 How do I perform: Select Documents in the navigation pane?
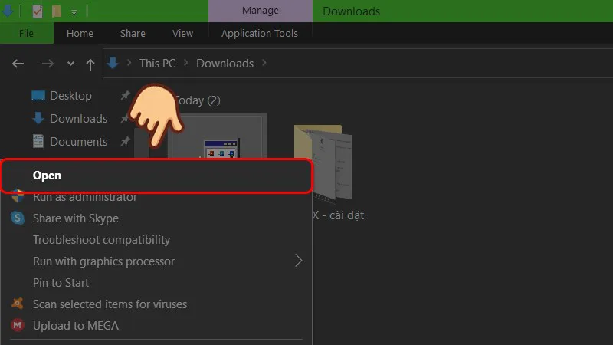[x=78, y=142]
